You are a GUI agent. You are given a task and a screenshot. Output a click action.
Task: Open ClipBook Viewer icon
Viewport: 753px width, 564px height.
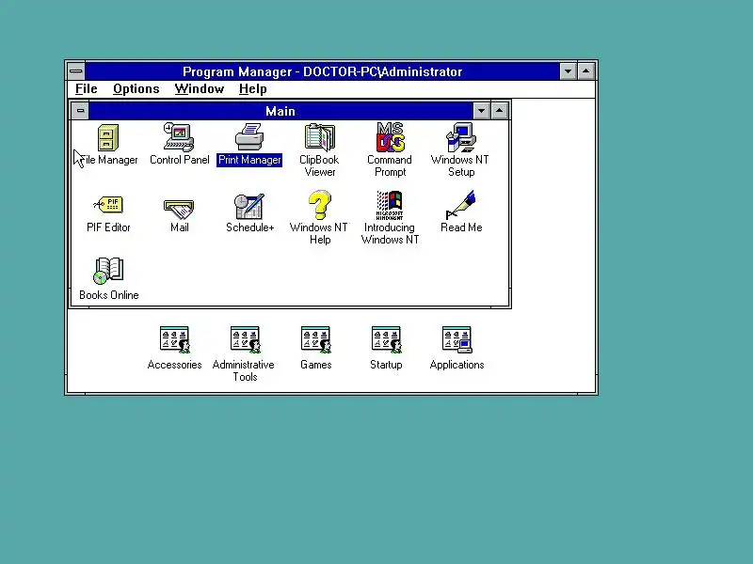click(320, 137)
